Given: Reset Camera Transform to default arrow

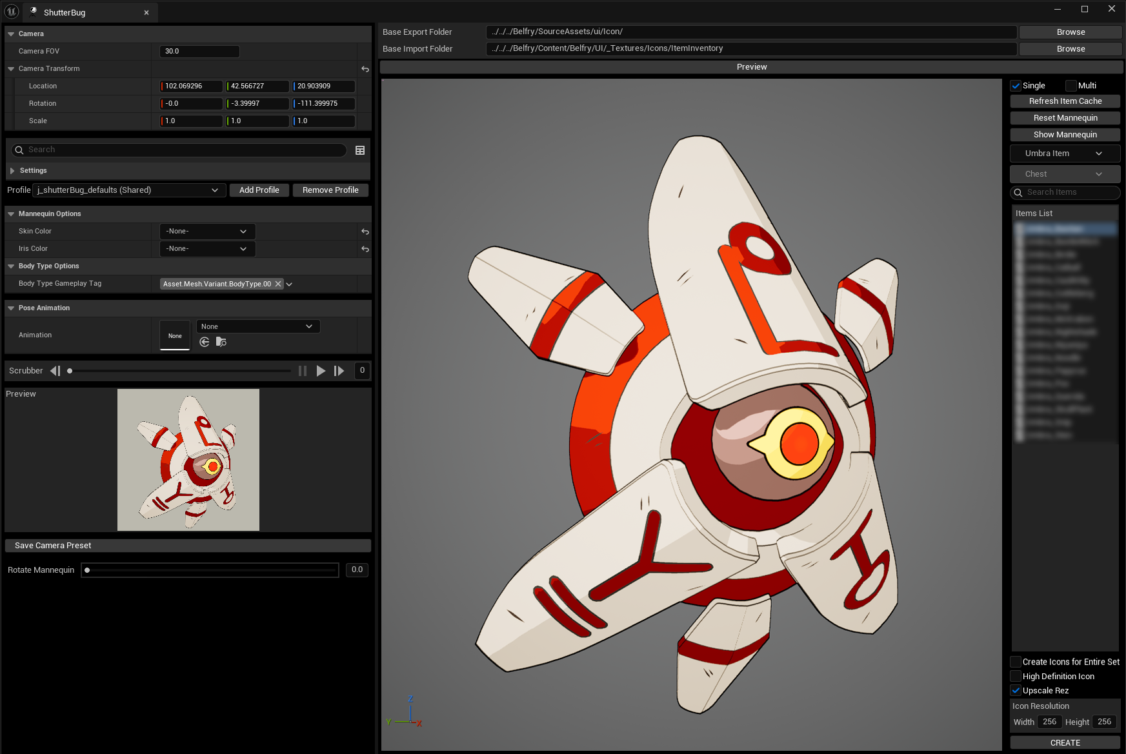Looking at the screenshot, I should click(x=365, y=69).
